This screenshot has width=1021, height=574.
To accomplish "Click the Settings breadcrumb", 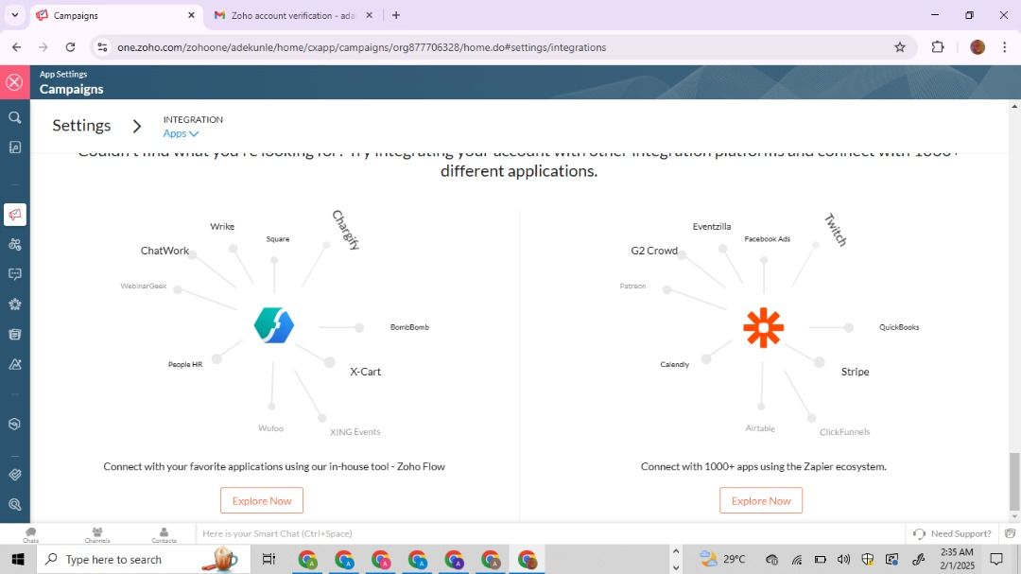I will point(81,125).
